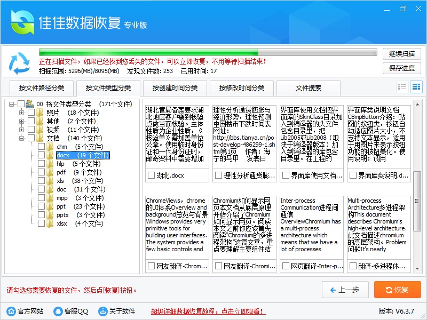Click the folder icon next to 视频

pos(40,130)
